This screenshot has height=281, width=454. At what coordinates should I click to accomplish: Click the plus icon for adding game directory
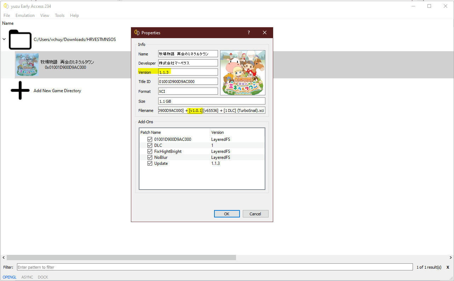click(x=20, y=90)
